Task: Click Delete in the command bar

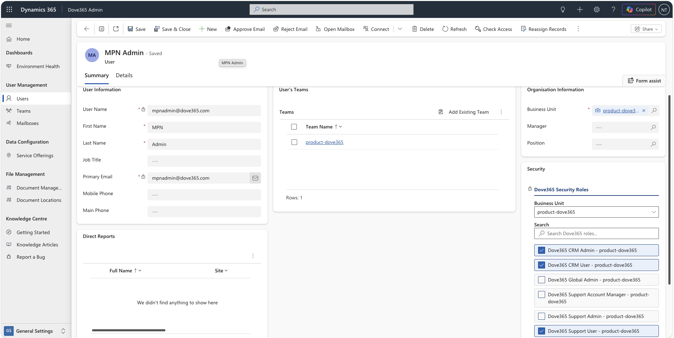Action: pos(423,29)
